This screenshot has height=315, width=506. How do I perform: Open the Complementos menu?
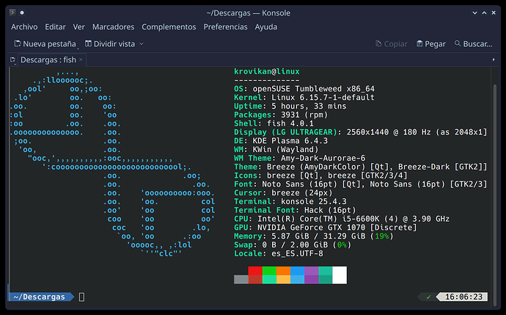tap(169, 26)
